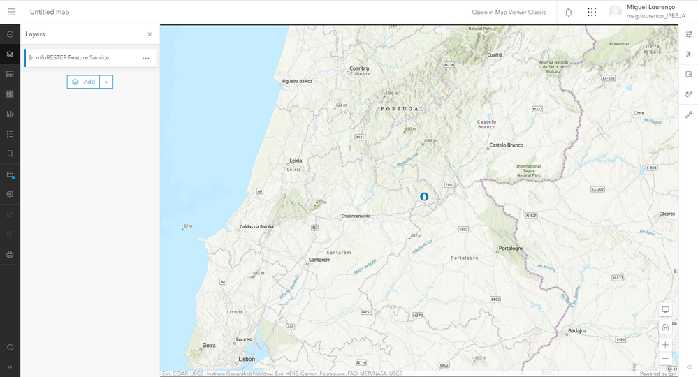The image size is (698, 377).
Task: Click the Add layer button
Action: point(83,82)
